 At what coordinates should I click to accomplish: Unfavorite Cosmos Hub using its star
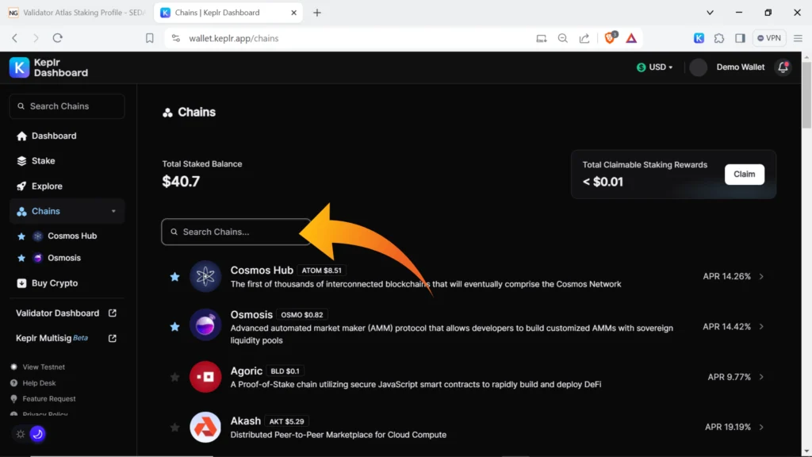174,277
